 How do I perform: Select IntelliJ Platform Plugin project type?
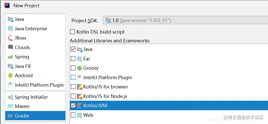click(39, 85)
